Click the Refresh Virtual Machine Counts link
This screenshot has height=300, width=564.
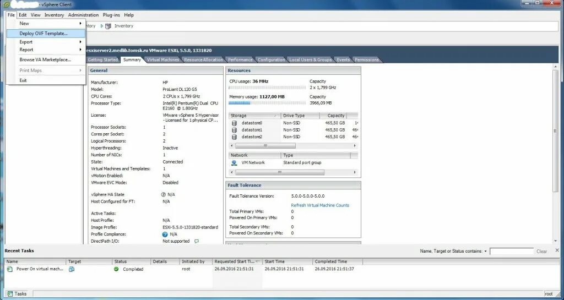[320, 205]
